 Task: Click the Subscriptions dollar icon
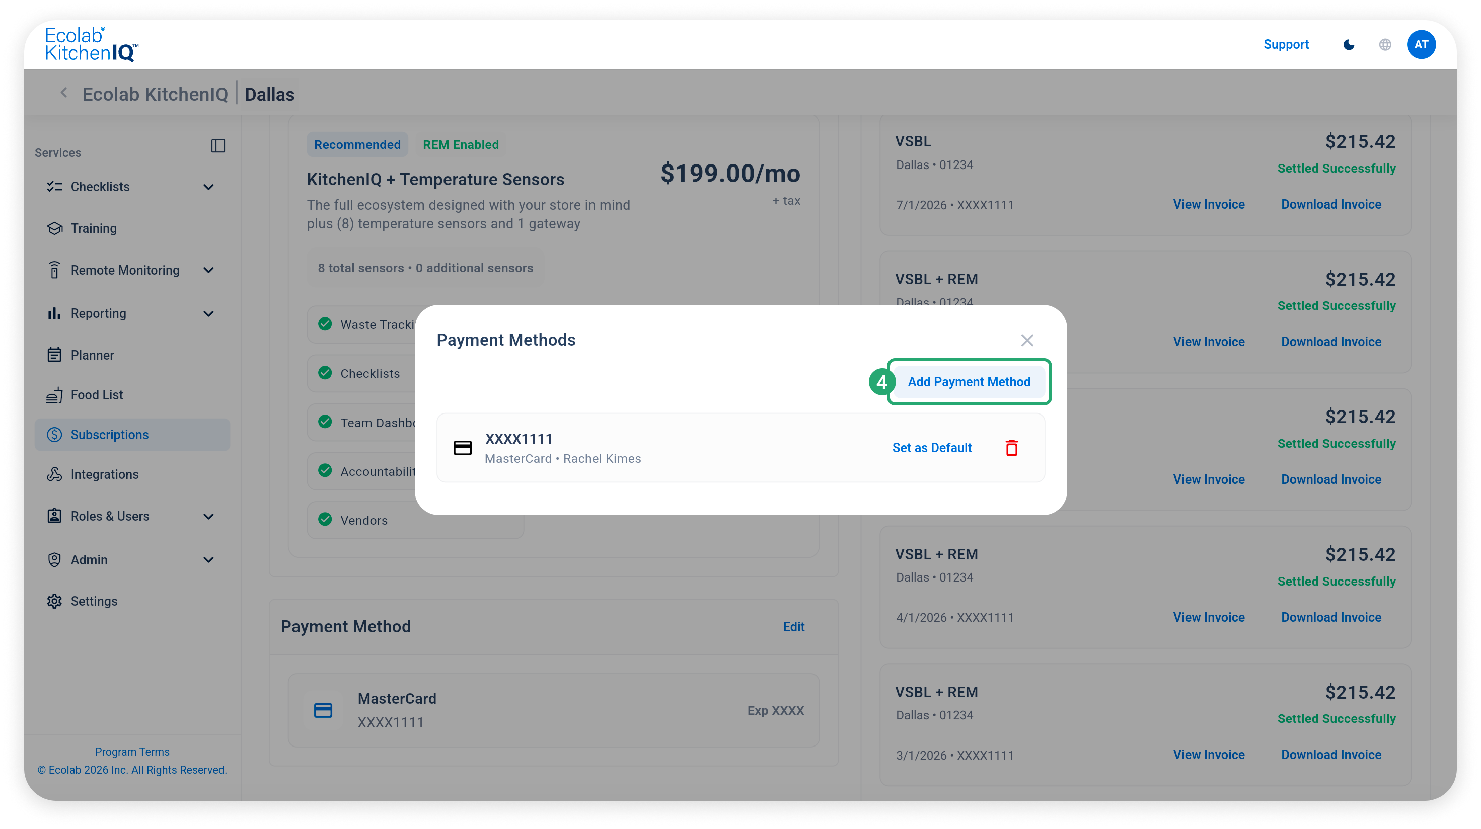point(54,435)
